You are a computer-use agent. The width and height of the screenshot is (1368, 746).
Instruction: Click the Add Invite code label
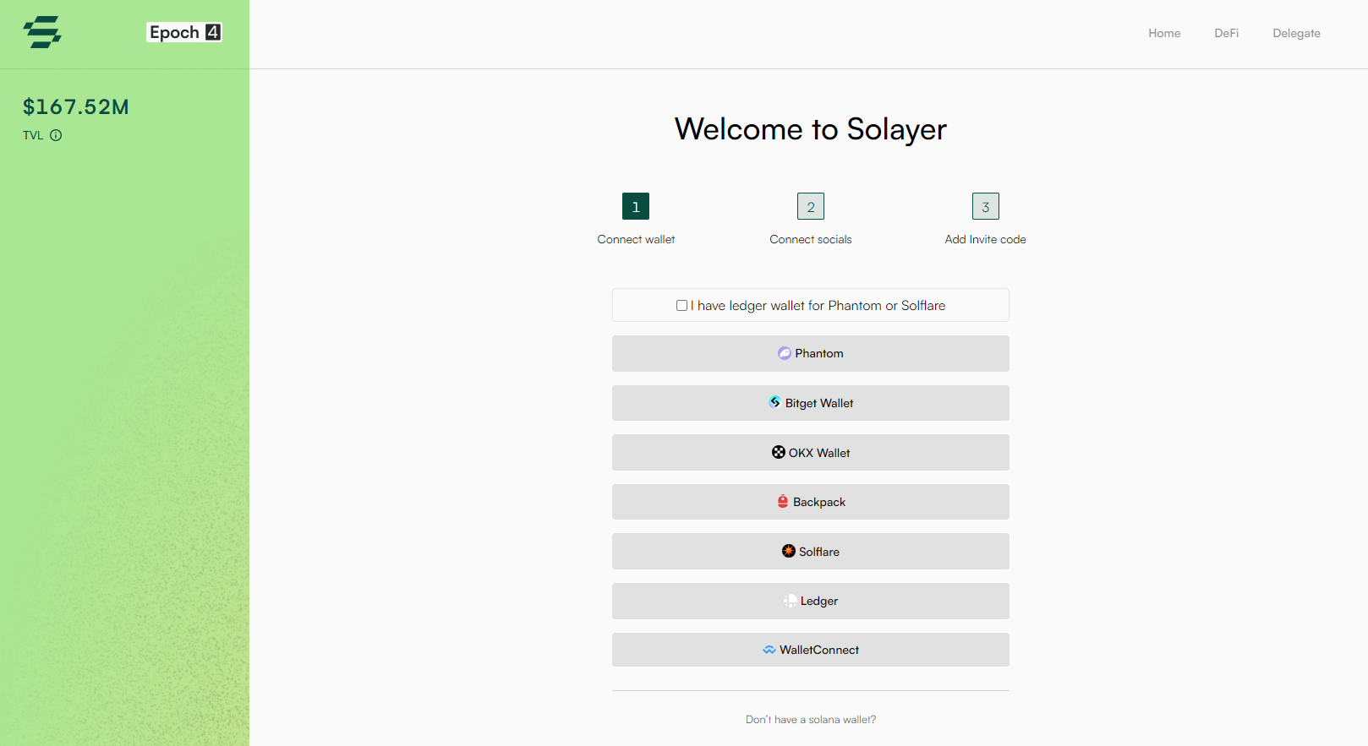986,239
